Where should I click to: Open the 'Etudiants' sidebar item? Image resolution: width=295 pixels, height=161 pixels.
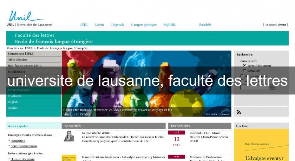(34, 96)
